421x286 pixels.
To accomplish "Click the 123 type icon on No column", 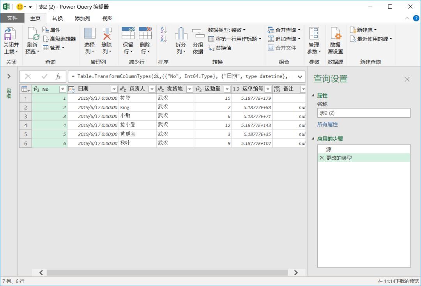I will click(x=36, y=89).
